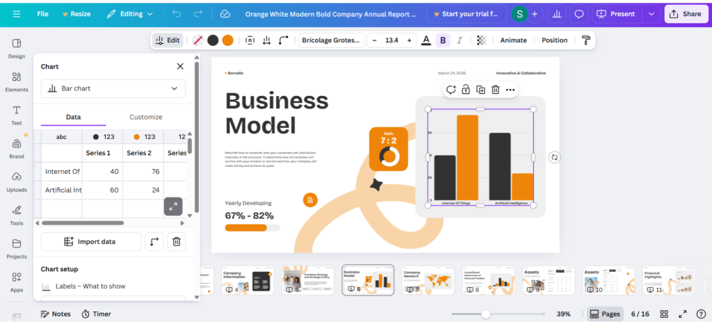The width and height of the screenshot is (712, 322).
Task: Increase font size with plus
Action: (409, 40)
